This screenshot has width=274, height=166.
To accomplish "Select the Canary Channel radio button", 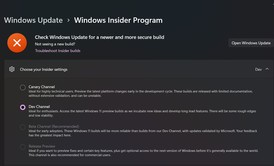I will (x=22, y=87).
